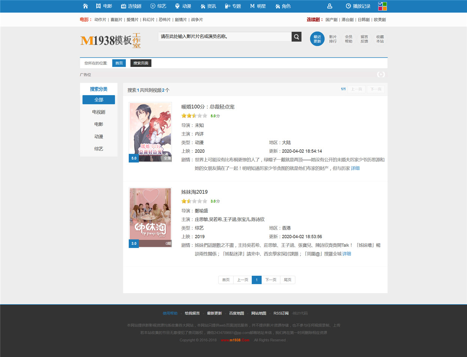Open the 剧情片 movie category
The image size is (467, 357).
pyautogui.click(x=181, y=19)
